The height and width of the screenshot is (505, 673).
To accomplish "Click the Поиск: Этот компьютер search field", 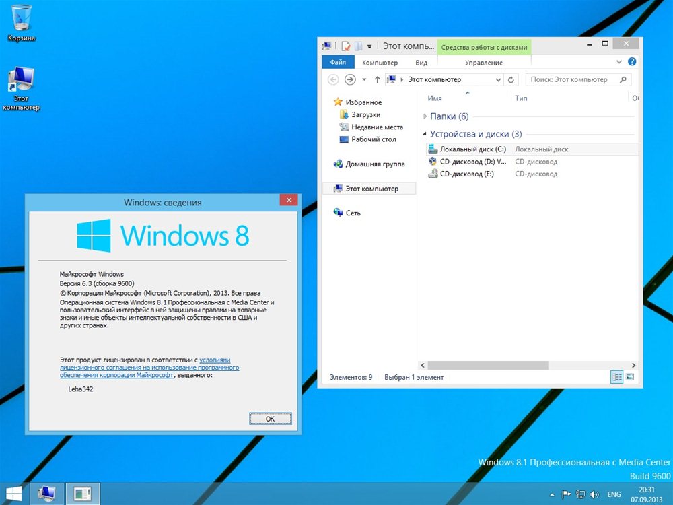I will (x=572, y=79).
